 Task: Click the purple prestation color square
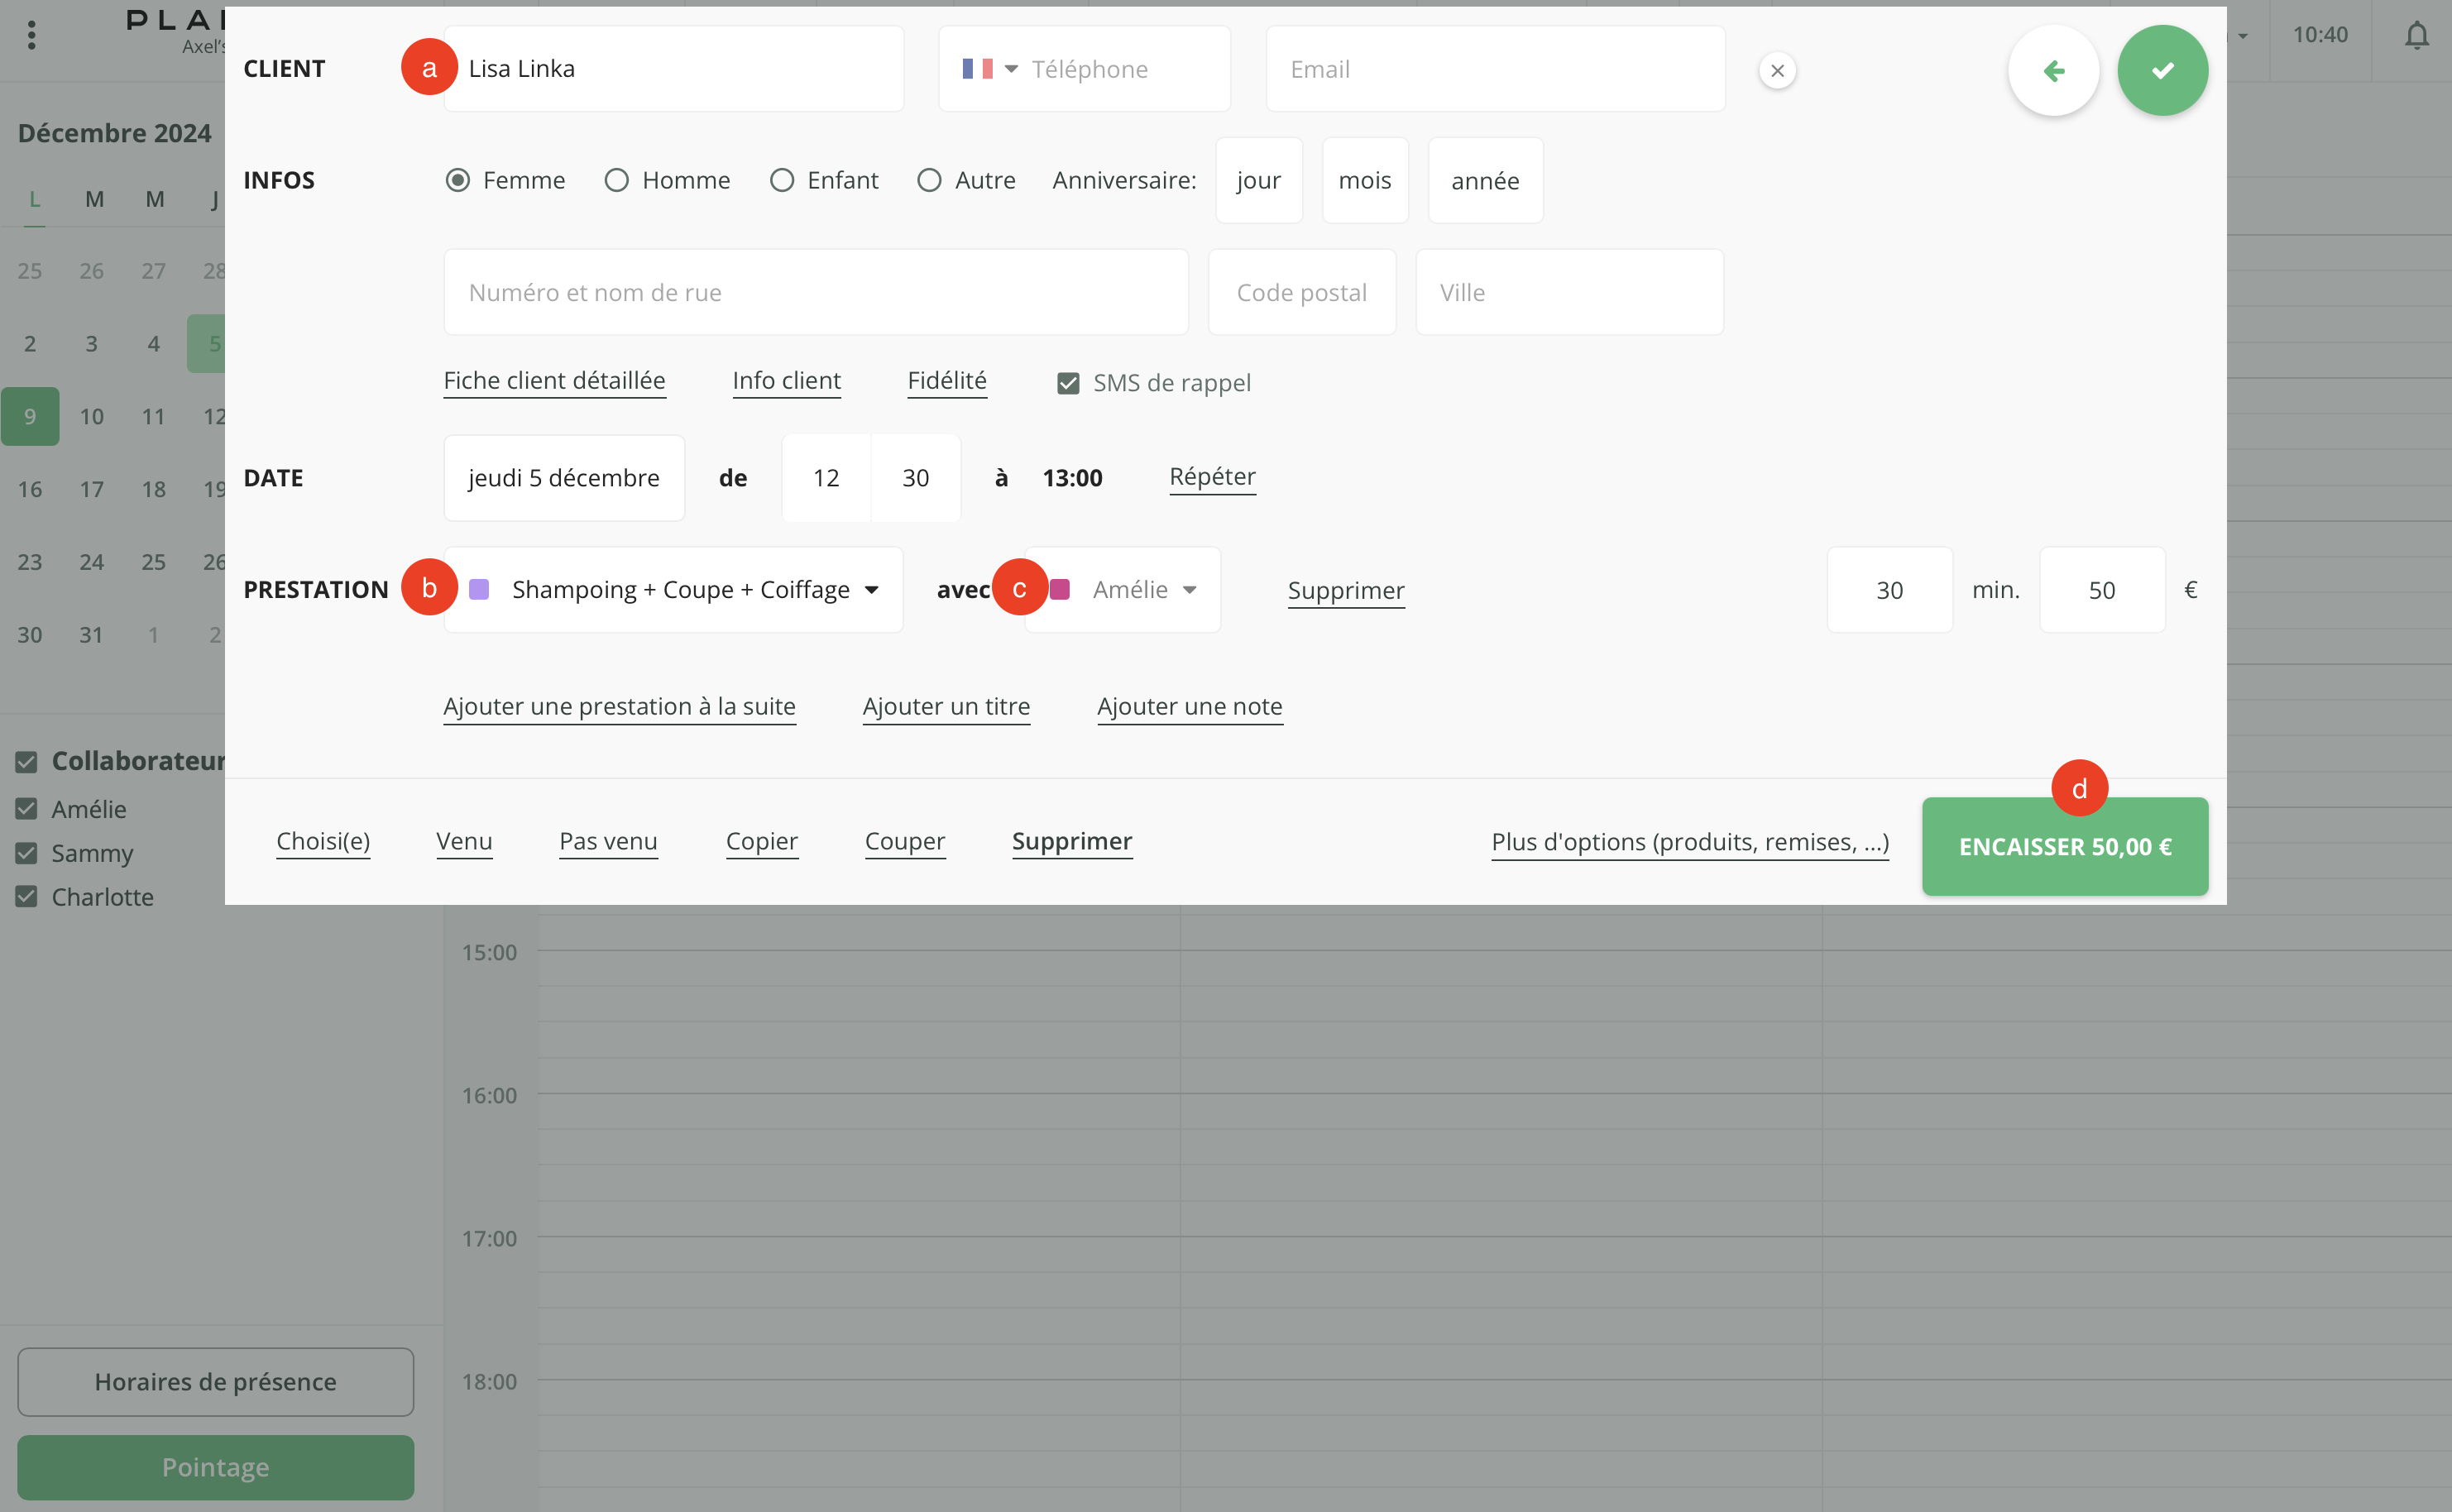[x=479, y=589]
